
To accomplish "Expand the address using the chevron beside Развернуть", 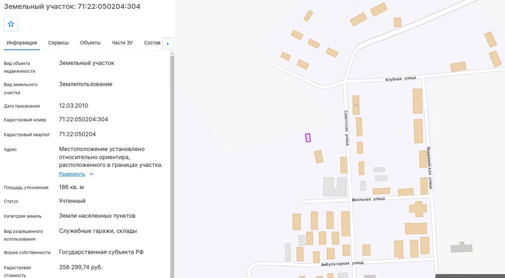I will tap(91, 174).
